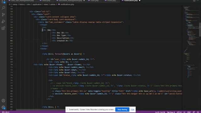Open the Search view in activity bar
The width and height of the screenshot is (201, 113).
[3, 8]
